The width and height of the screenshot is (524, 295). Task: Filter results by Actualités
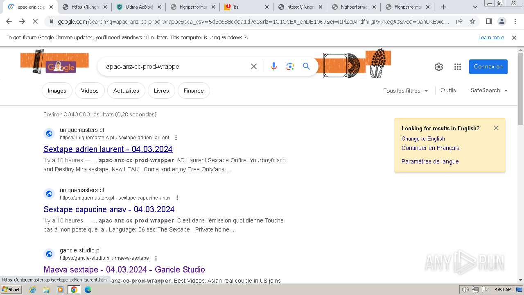click(x=126, y=91)
